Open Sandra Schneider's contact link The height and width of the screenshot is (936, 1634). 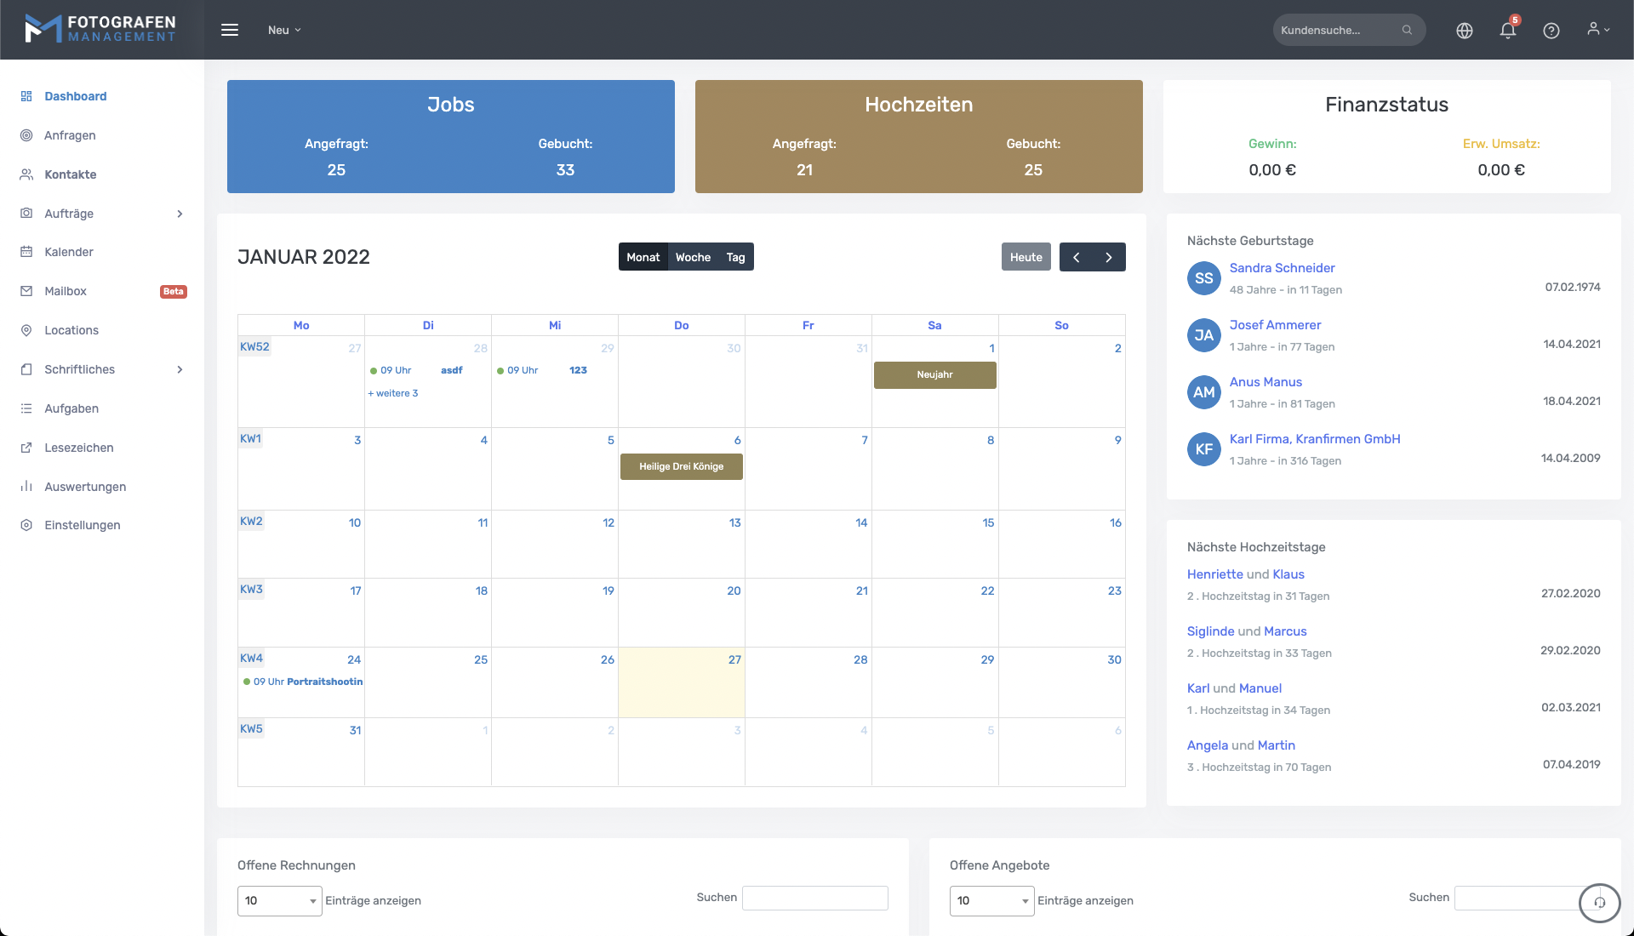(1282, 268)
